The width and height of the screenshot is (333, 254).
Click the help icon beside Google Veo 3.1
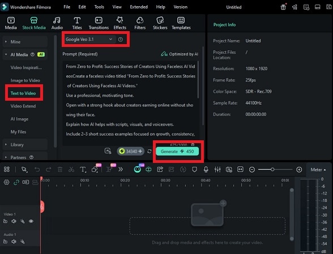(121, 40)
